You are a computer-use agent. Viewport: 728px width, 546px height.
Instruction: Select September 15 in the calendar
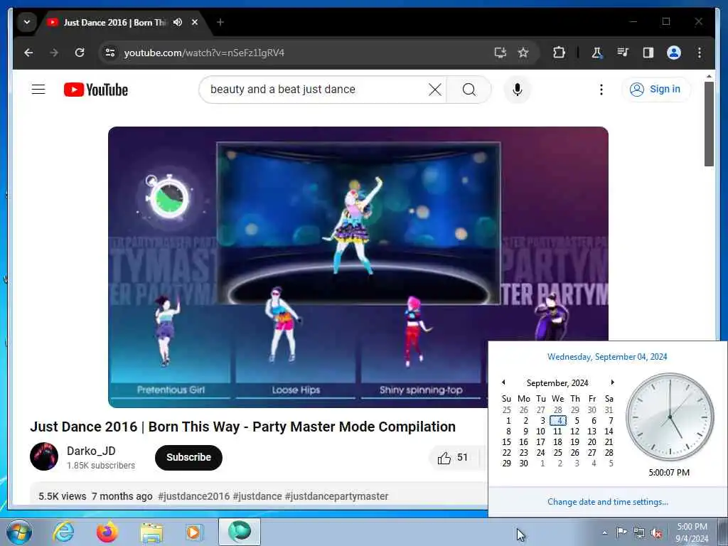pos(506,442)
